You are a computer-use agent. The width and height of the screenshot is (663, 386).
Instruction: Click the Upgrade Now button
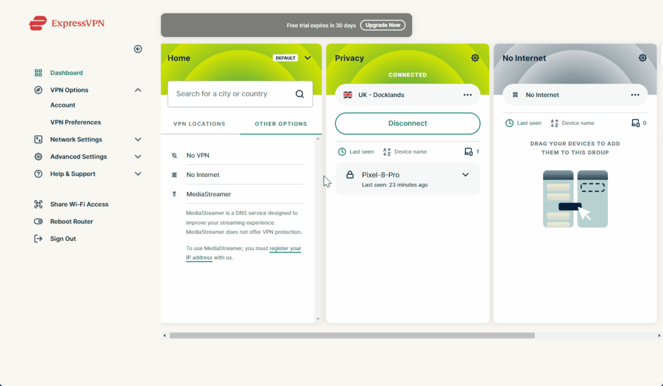[383, 25]
